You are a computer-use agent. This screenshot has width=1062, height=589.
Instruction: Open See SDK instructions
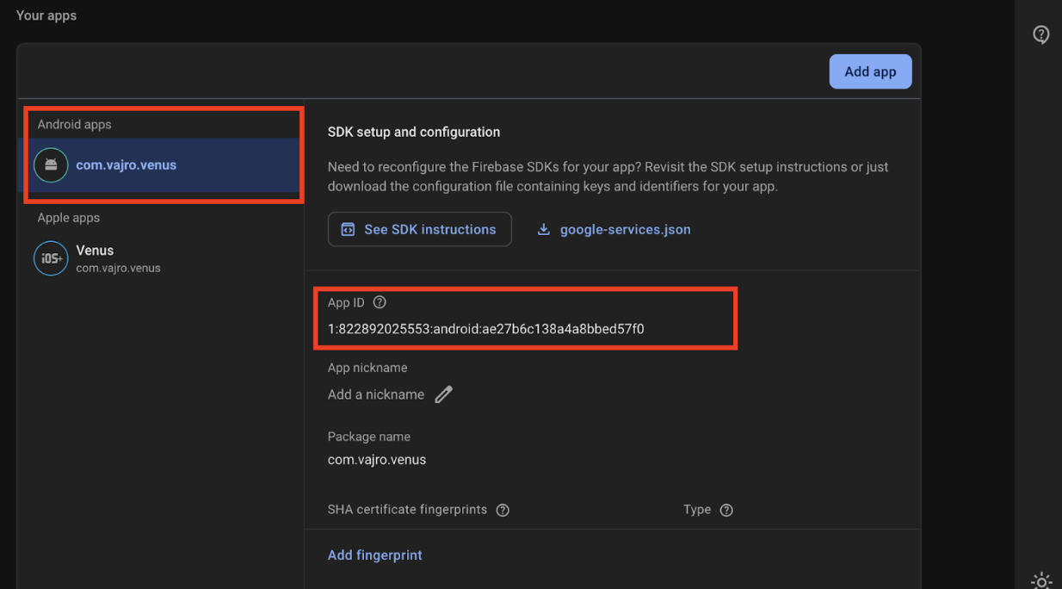pyautogui.click(x=420, y=229)
